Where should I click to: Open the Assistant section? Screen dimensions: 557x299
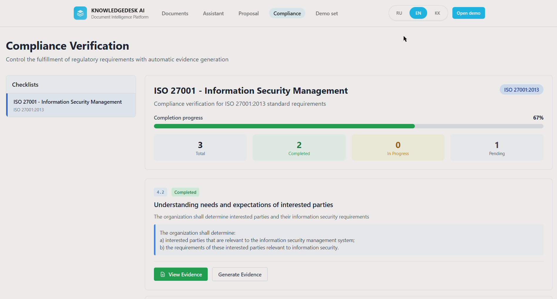(213, 13)
